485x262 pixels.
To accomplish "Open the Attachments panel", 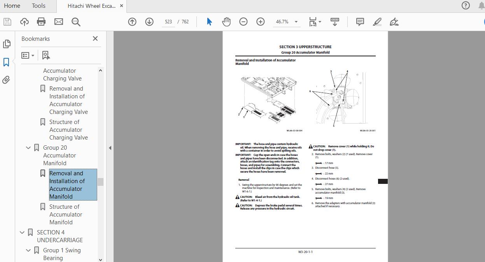I will click(7, 80).
